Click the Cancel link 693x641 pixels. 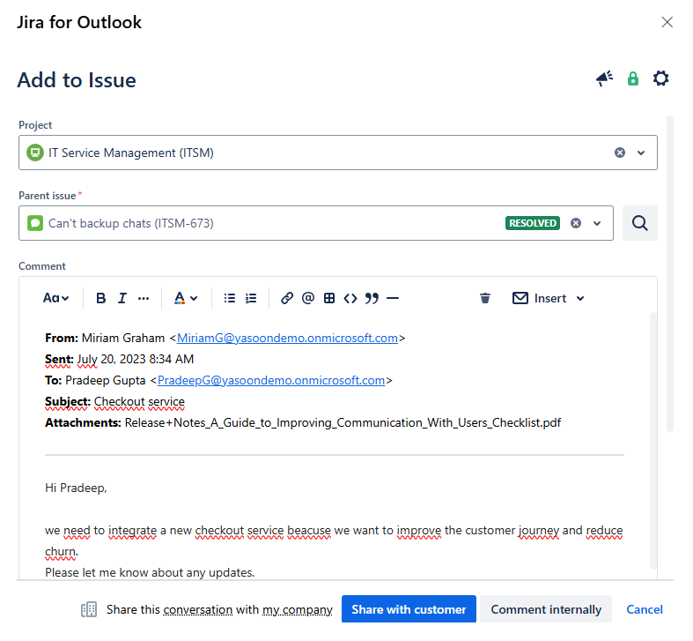click(645, 609)
